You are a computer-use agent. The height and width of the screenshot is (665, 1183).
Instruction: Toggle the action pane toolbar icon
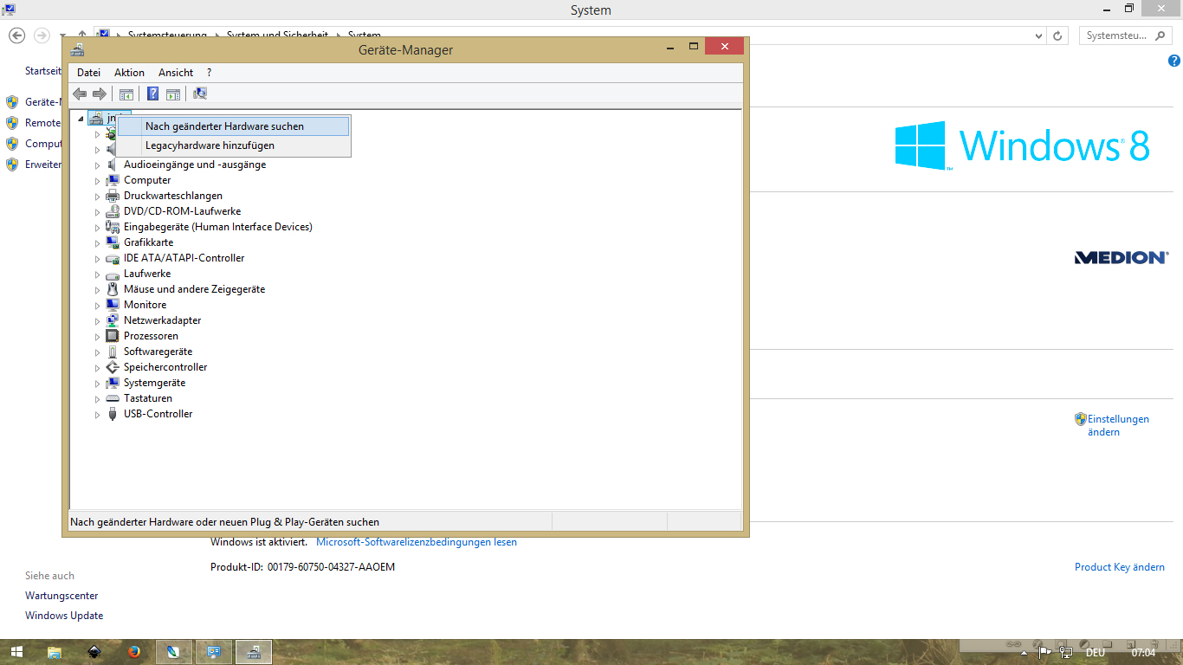click(x=172, y=94)
